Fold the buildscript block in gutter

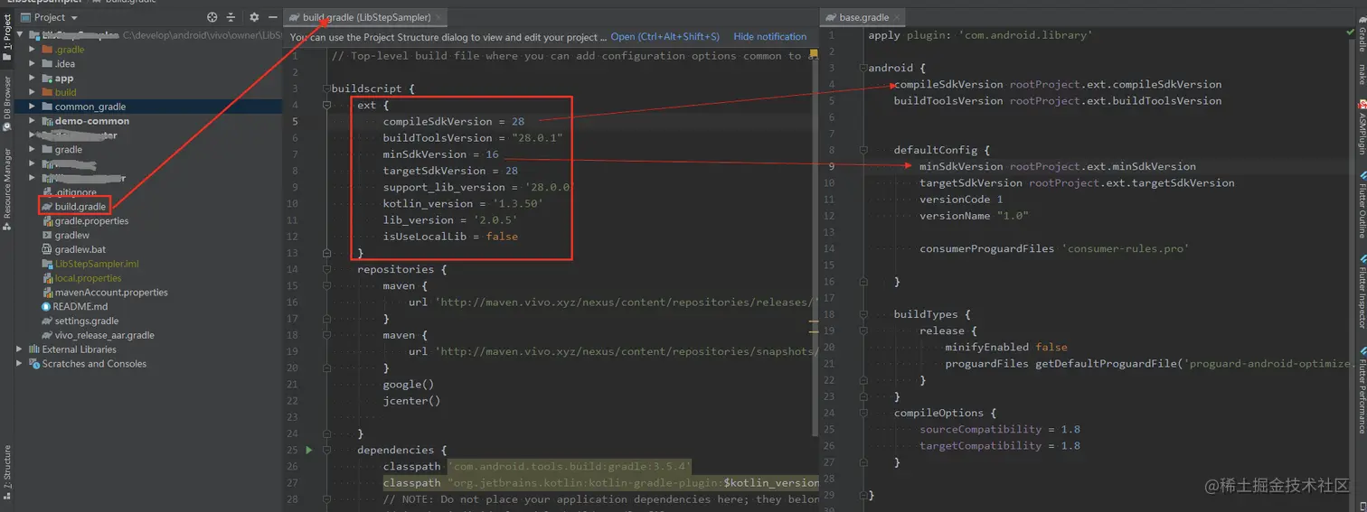point(326,89)
